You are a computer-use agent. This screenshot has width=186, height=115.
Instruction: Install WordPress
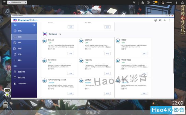coord(144,73)
